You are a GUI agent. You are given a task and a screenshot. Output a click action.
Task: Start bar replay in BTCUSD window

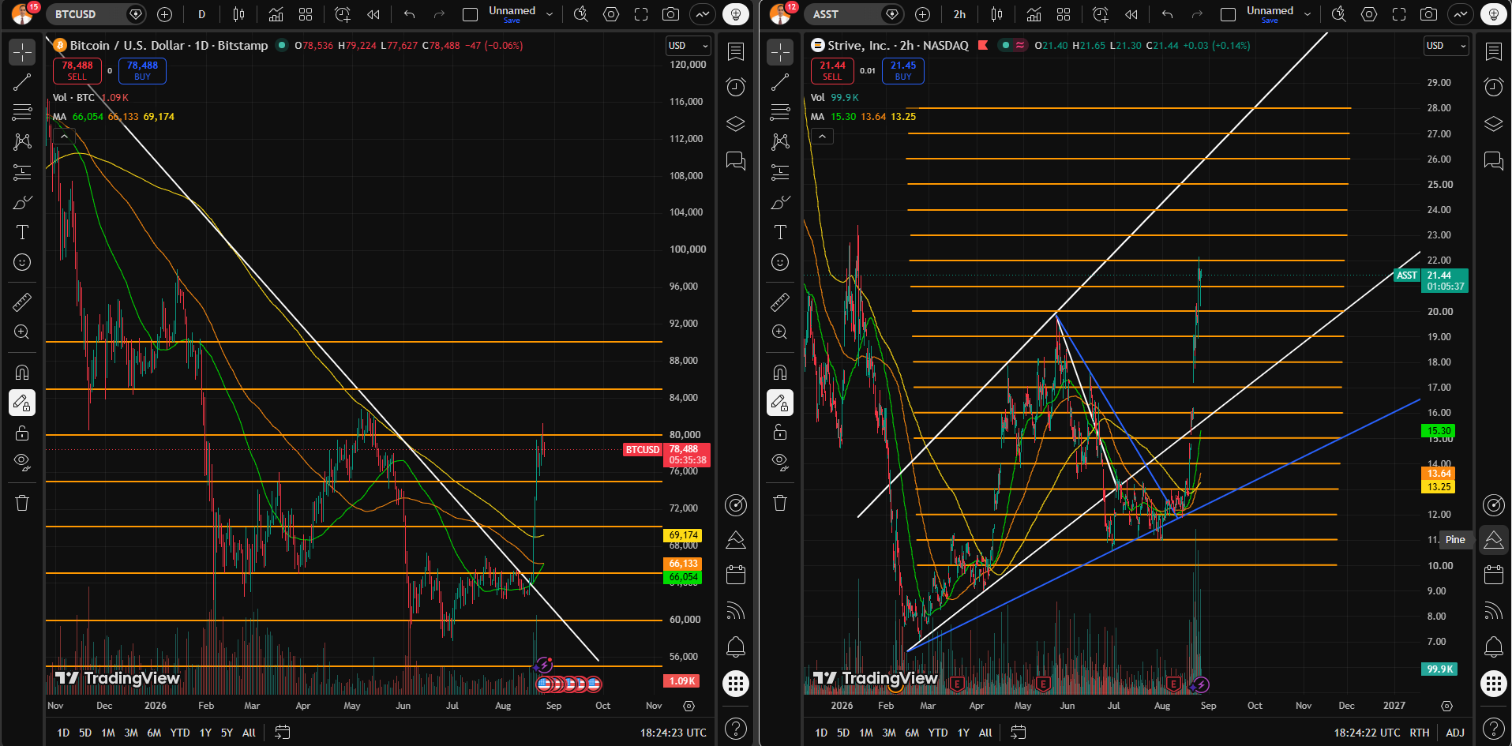point(373,14)
